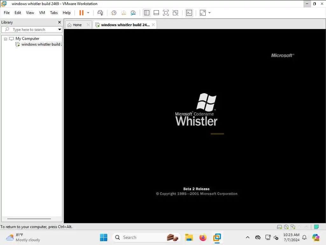Launch Firefox from the taskbar
Screen dimensions: 326x245
[203, 237]
